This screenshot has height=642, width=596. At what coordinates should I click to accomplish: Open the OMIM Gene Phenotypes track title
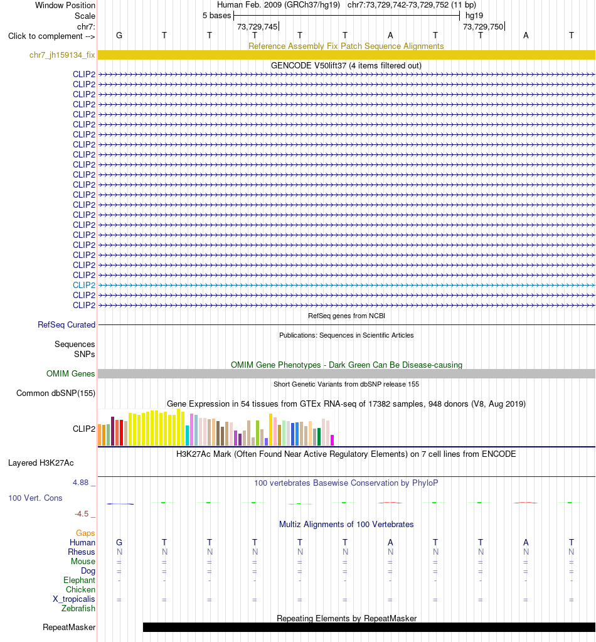(x=346, y=365)
